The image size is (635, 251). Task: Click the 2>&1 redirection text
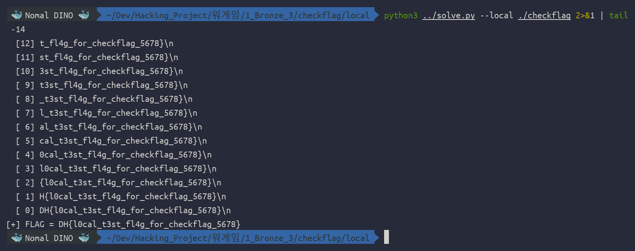click(585, 16)
